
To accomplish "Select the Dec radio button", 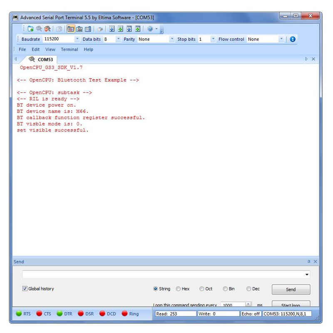I will coord(249,288).
